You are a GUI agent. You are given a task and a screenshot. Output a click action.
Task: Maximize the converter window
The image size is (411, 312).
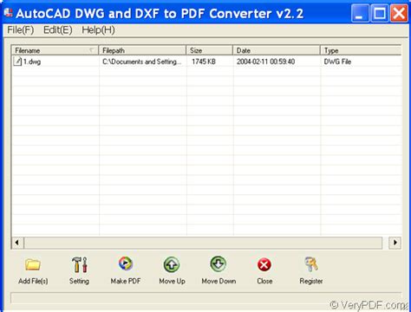(380, 13)
